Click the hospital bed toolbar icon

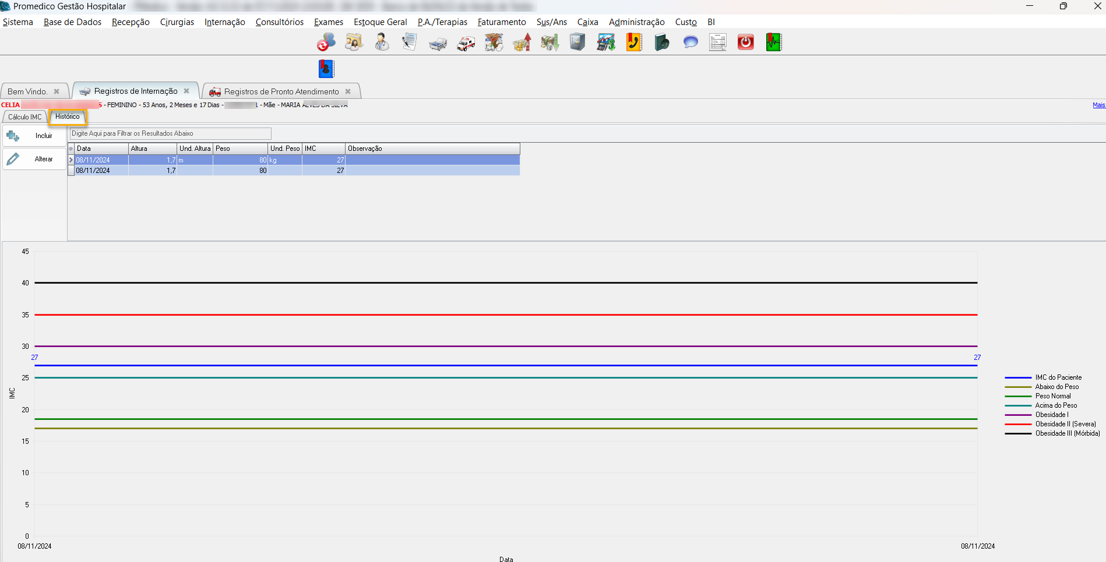pos(438,43)
